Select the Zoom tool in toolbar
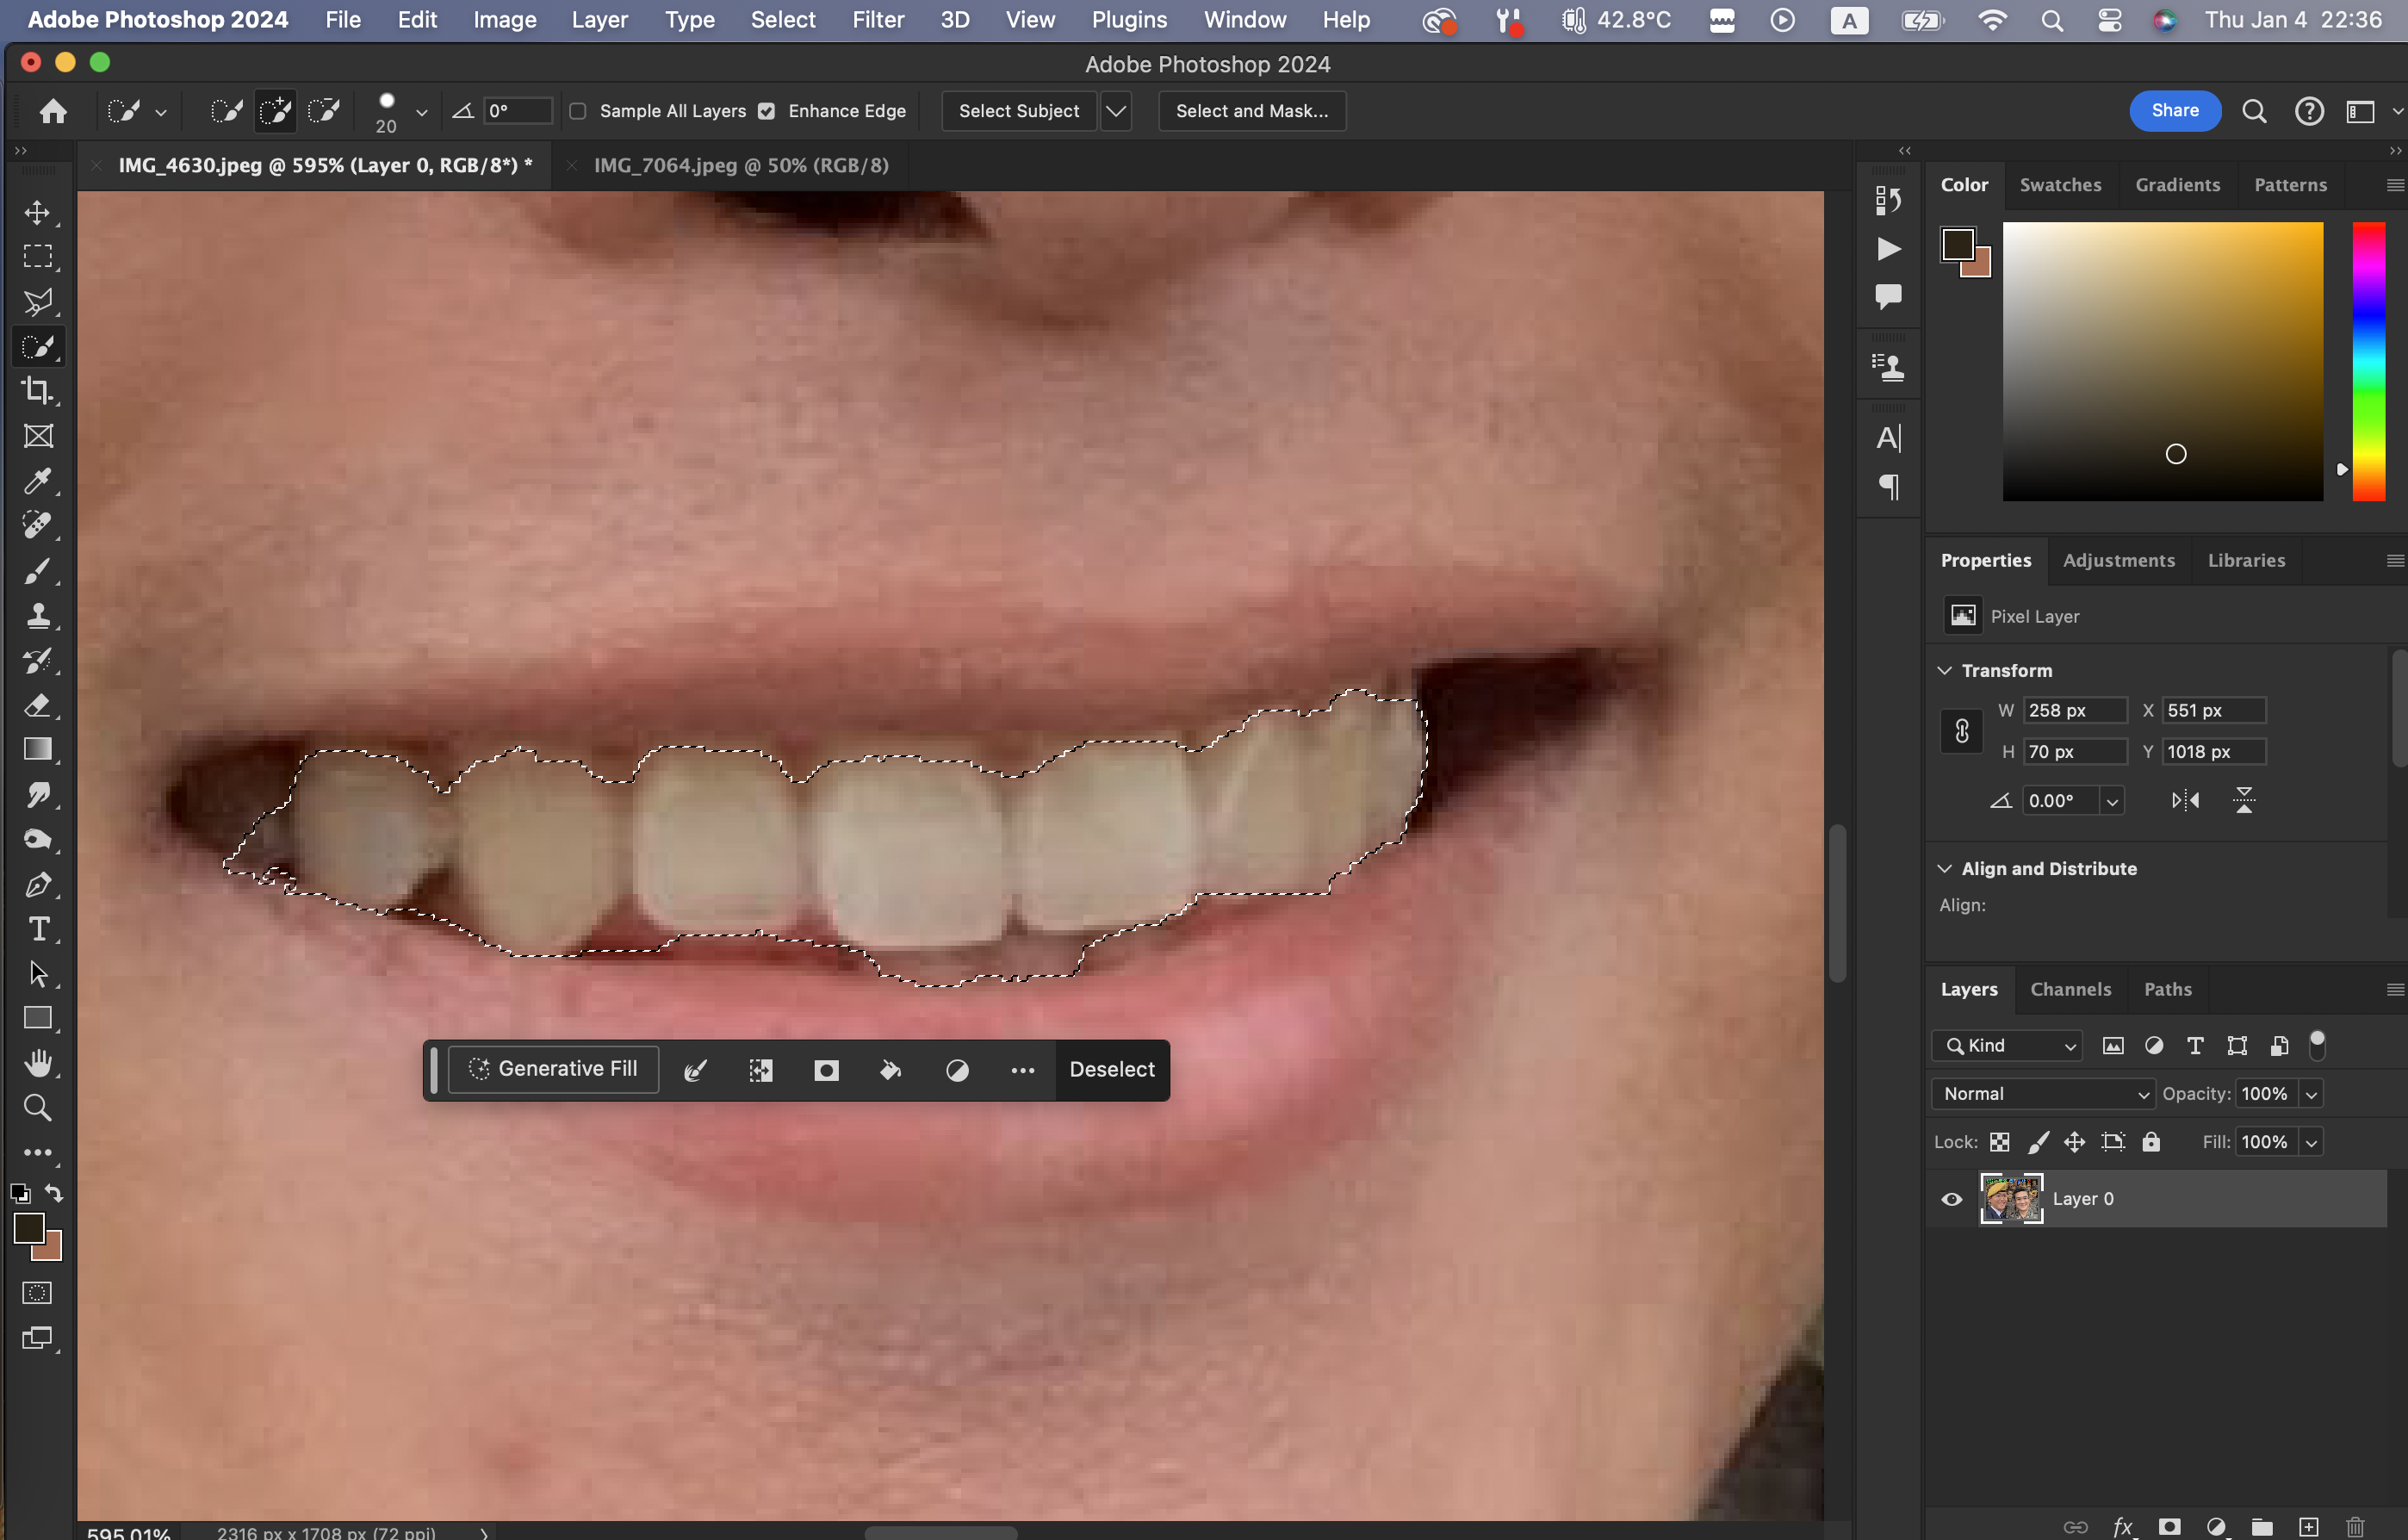 [38, 1108]
